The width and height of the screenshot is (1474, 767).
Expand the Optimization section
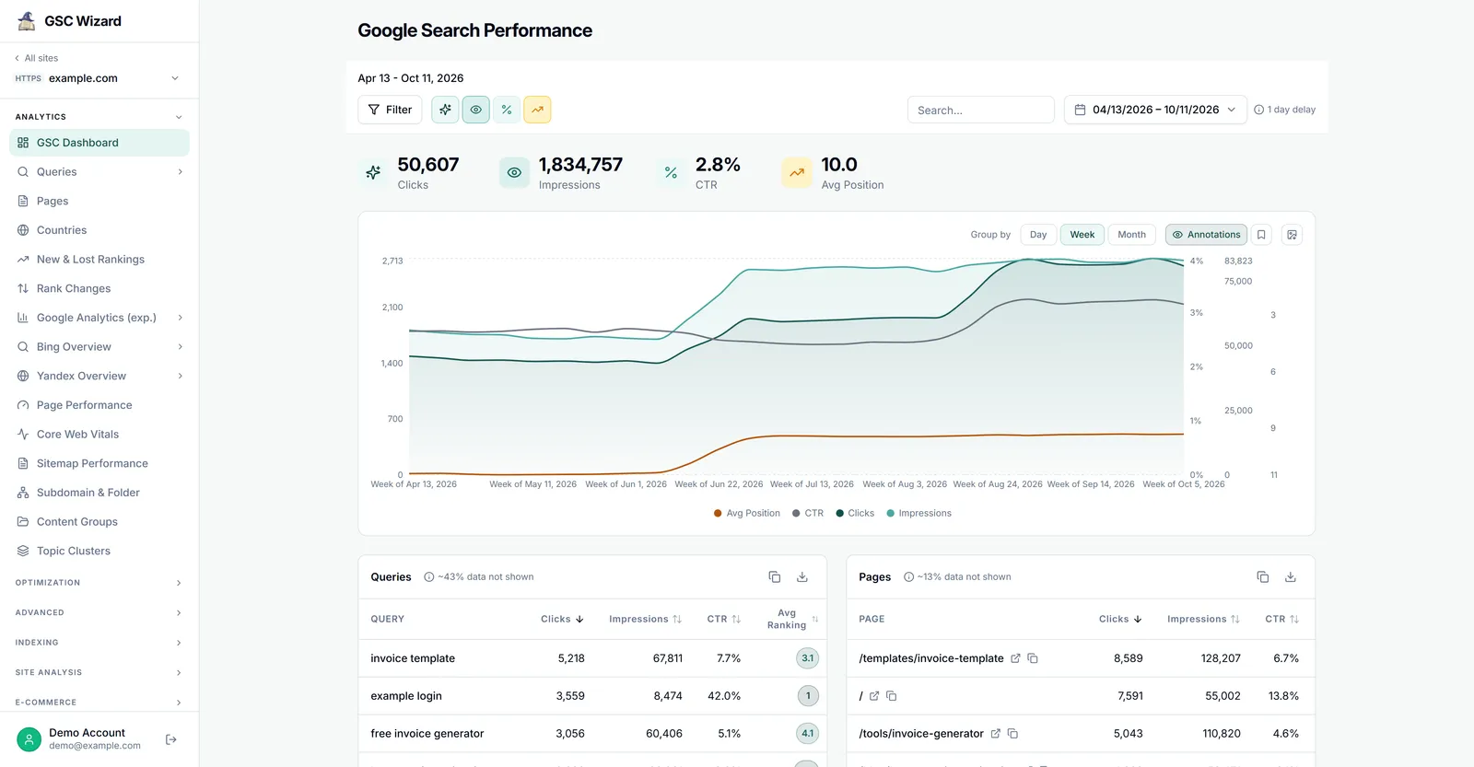99,583
